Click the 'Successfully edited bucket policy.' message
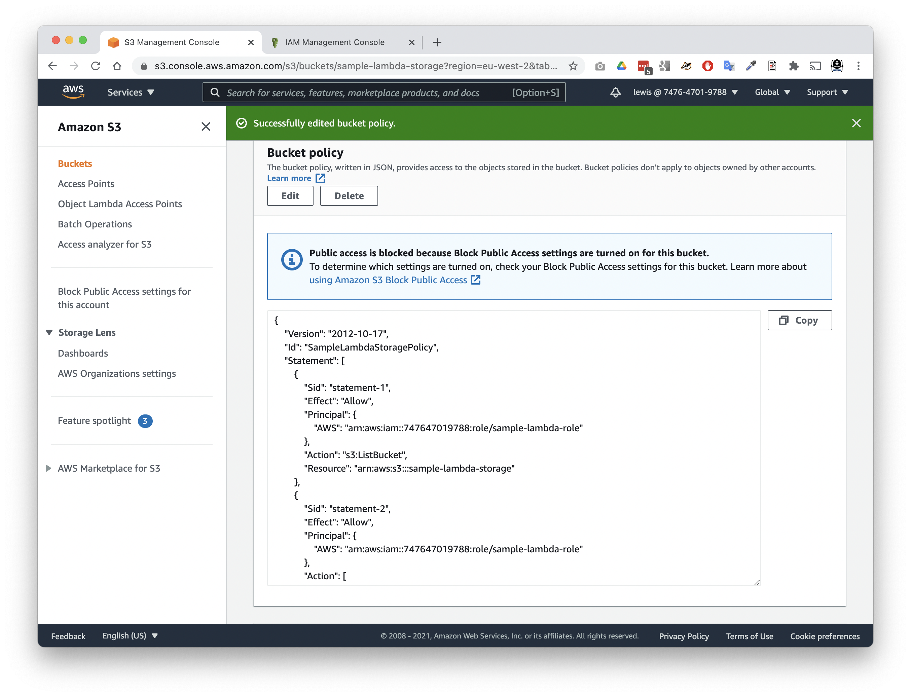The height and width of the screenshot is (697, 911). (x=324, y=123)
